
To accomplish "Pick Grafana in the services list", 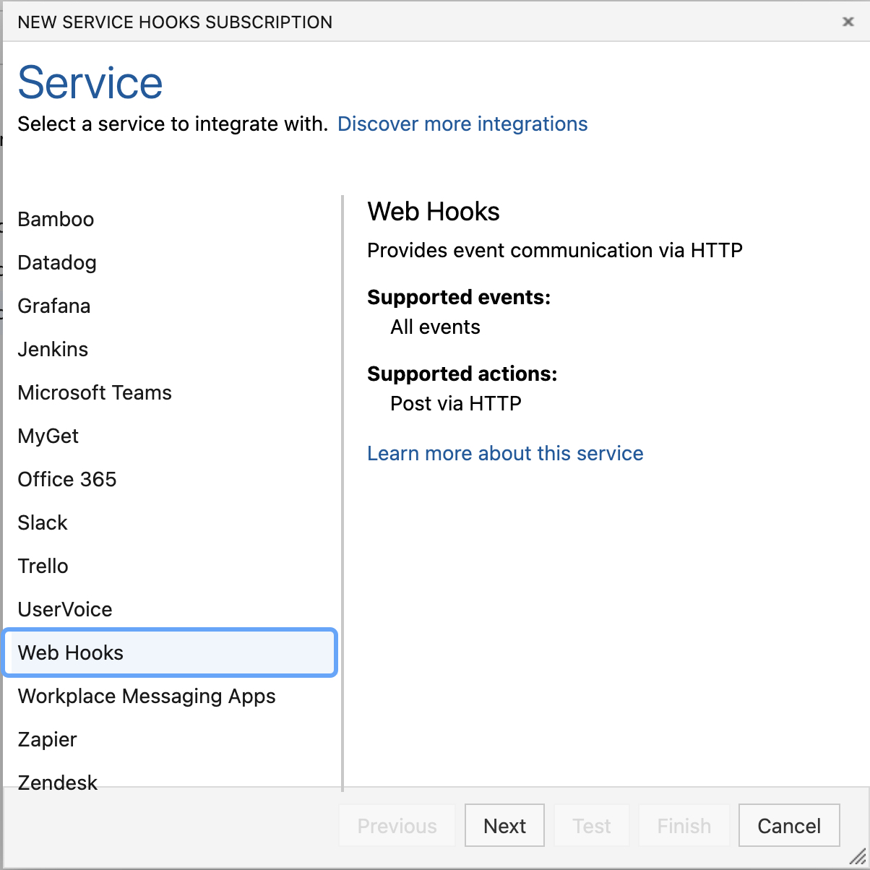I will pos(171,306).
